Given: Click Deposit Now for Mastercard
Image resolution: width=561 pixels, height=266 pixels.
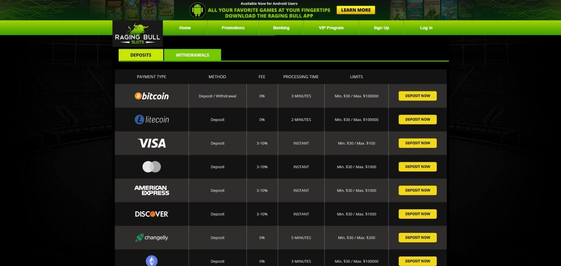Looking at the screenshot, I should tap(418, 167).
